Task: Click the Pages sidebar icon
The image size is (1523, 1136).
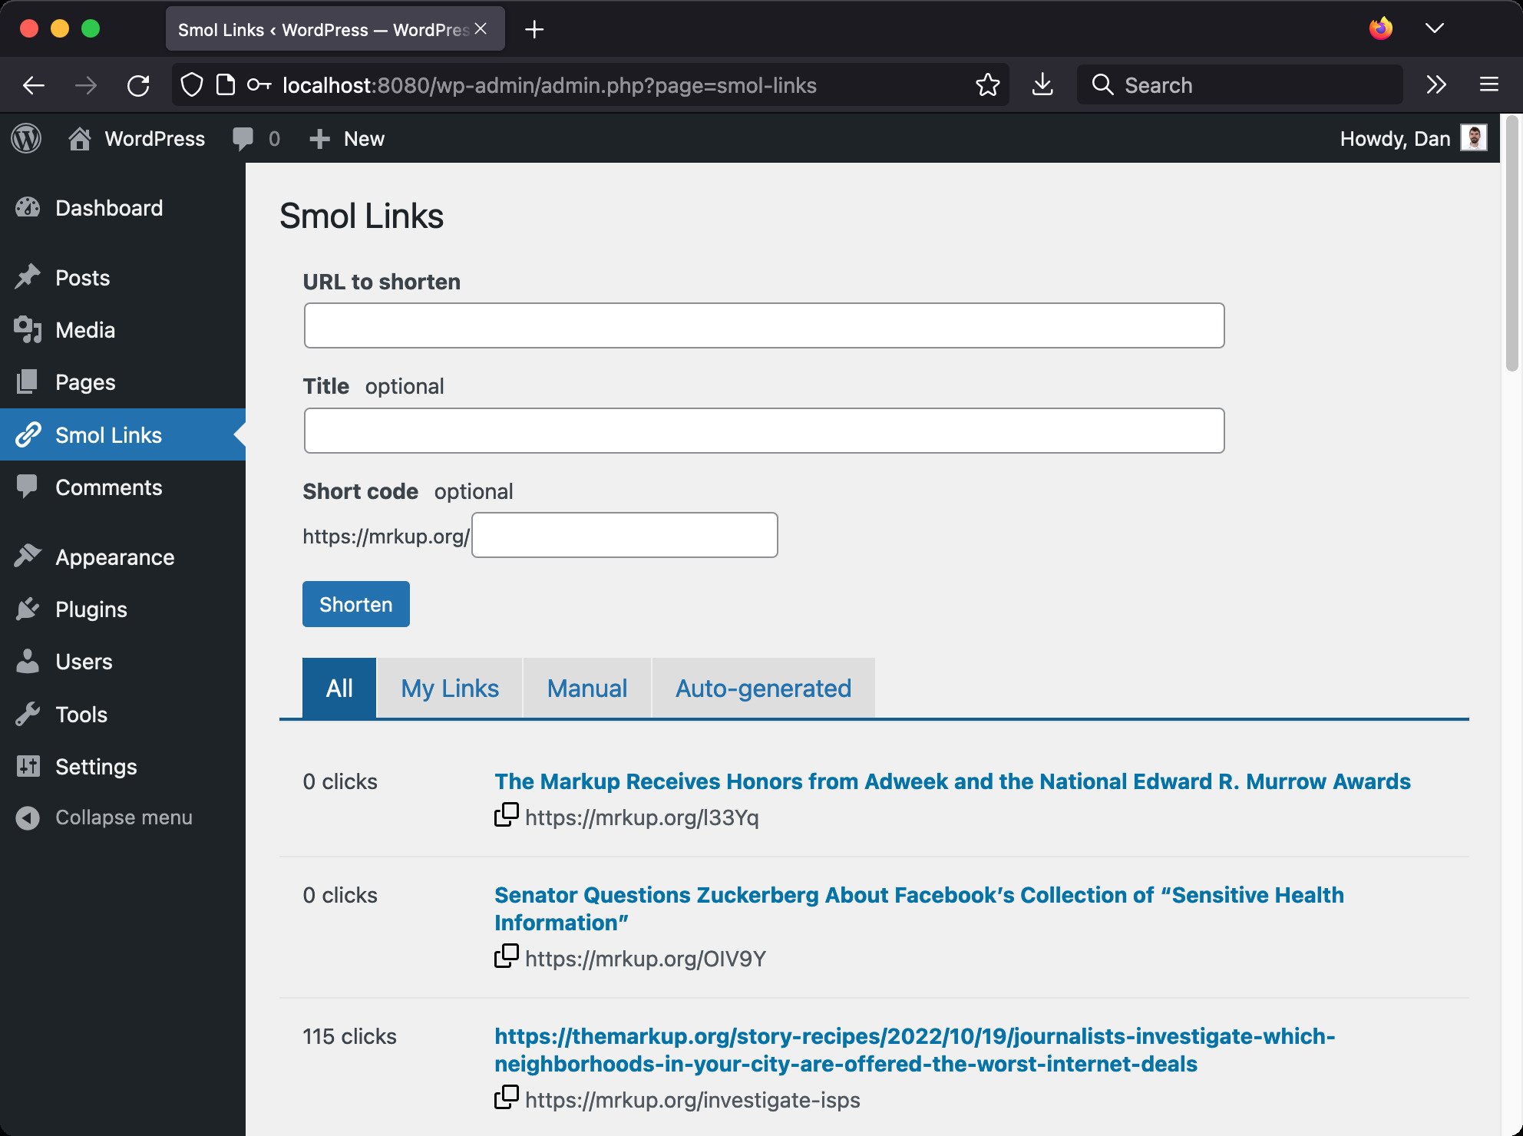Action: tap(28, 381)
